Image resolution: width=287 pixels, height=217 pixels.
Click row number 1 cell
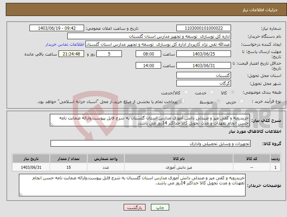[x=275, y=167]
